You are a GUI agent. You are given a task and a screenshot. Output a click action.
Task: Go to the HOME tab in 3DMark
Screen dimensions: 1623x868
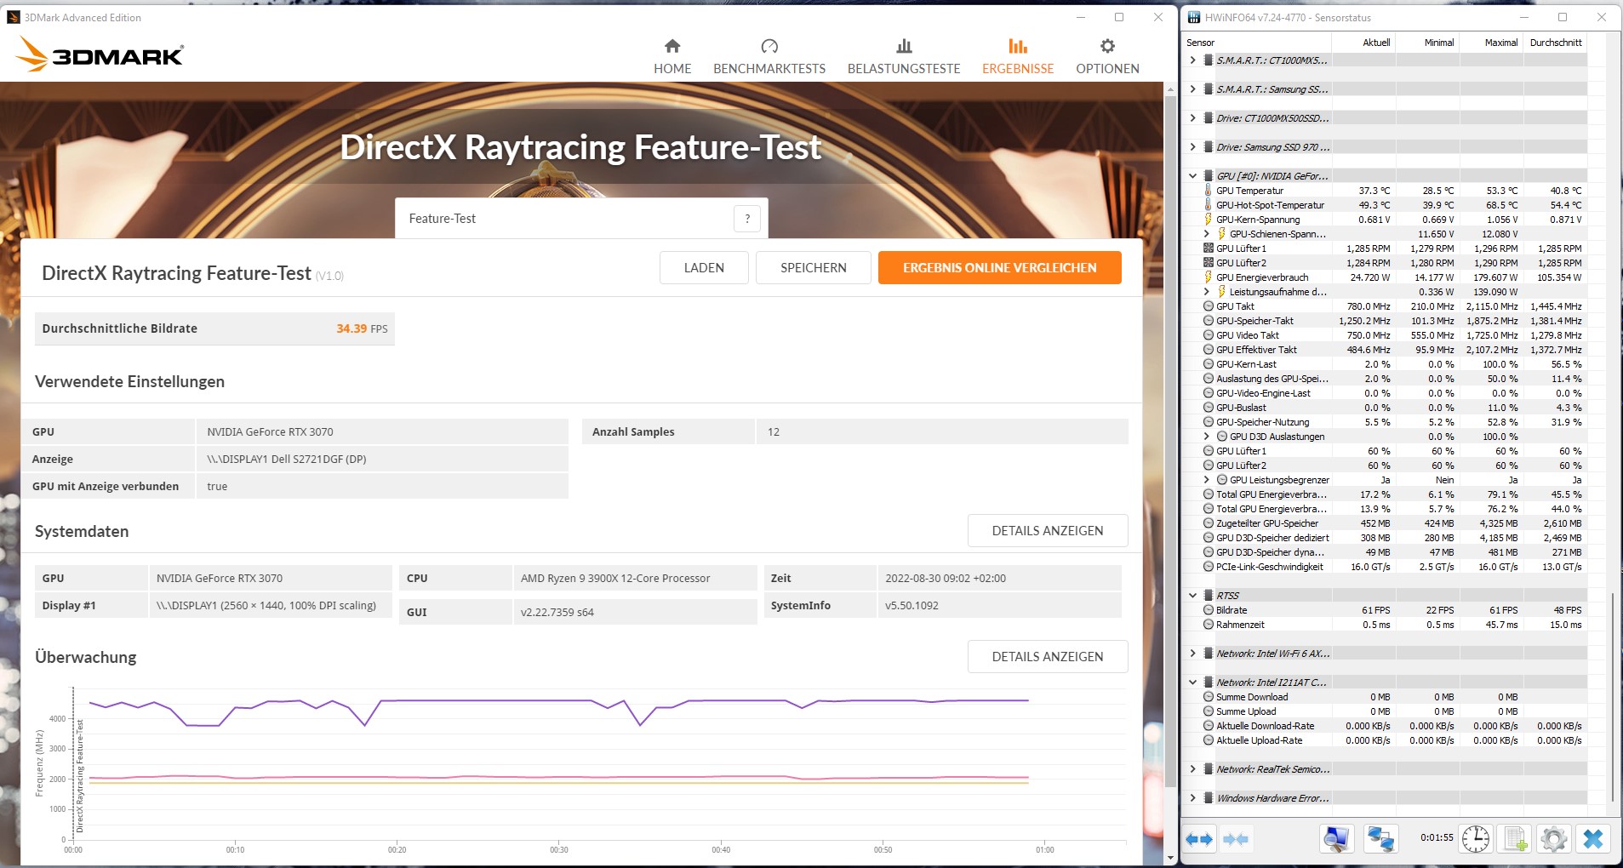(x=672, y=56)
